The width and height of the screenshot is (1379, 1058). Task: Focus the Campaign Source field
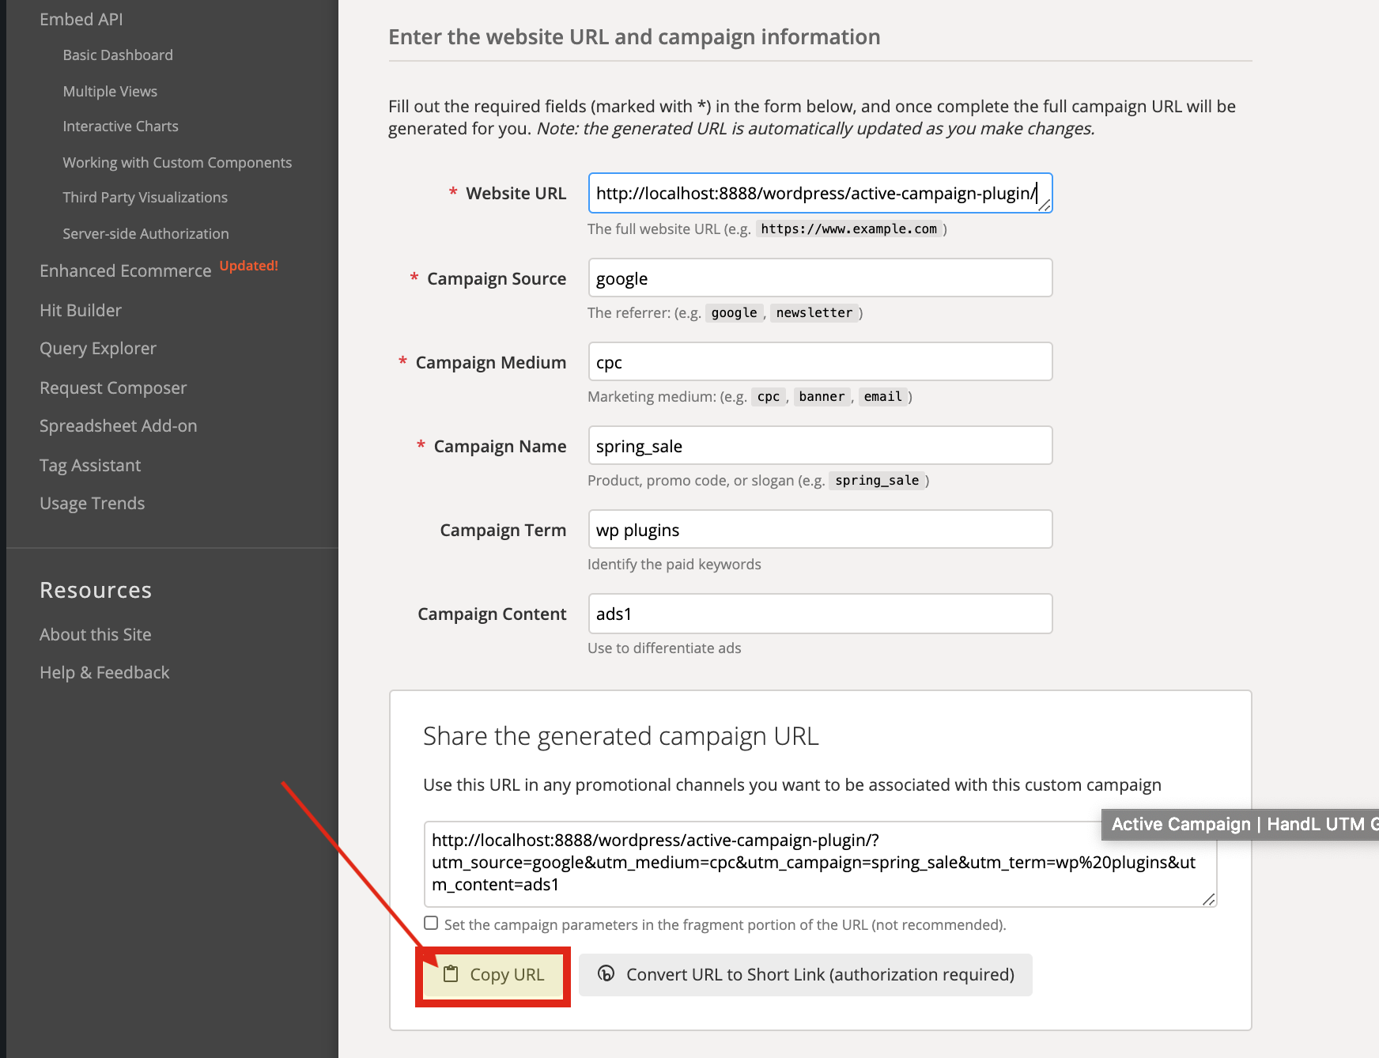(820, 278)
